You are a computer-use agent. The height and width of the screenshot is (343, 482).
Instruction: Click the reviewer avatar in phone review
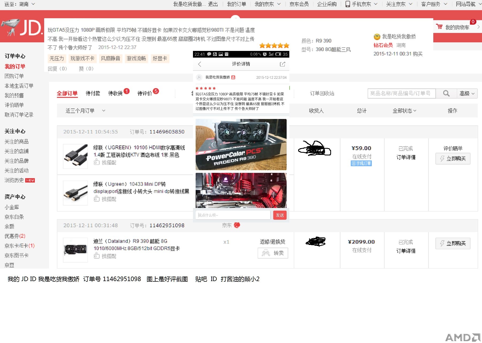(x=199, y=77)
